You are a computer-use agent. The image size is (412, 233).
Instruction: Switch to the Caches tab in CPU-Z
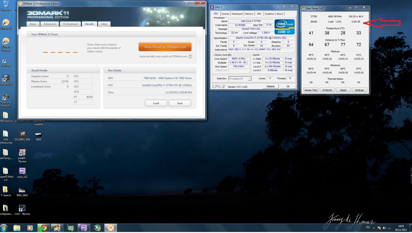(x=225, y=14)
